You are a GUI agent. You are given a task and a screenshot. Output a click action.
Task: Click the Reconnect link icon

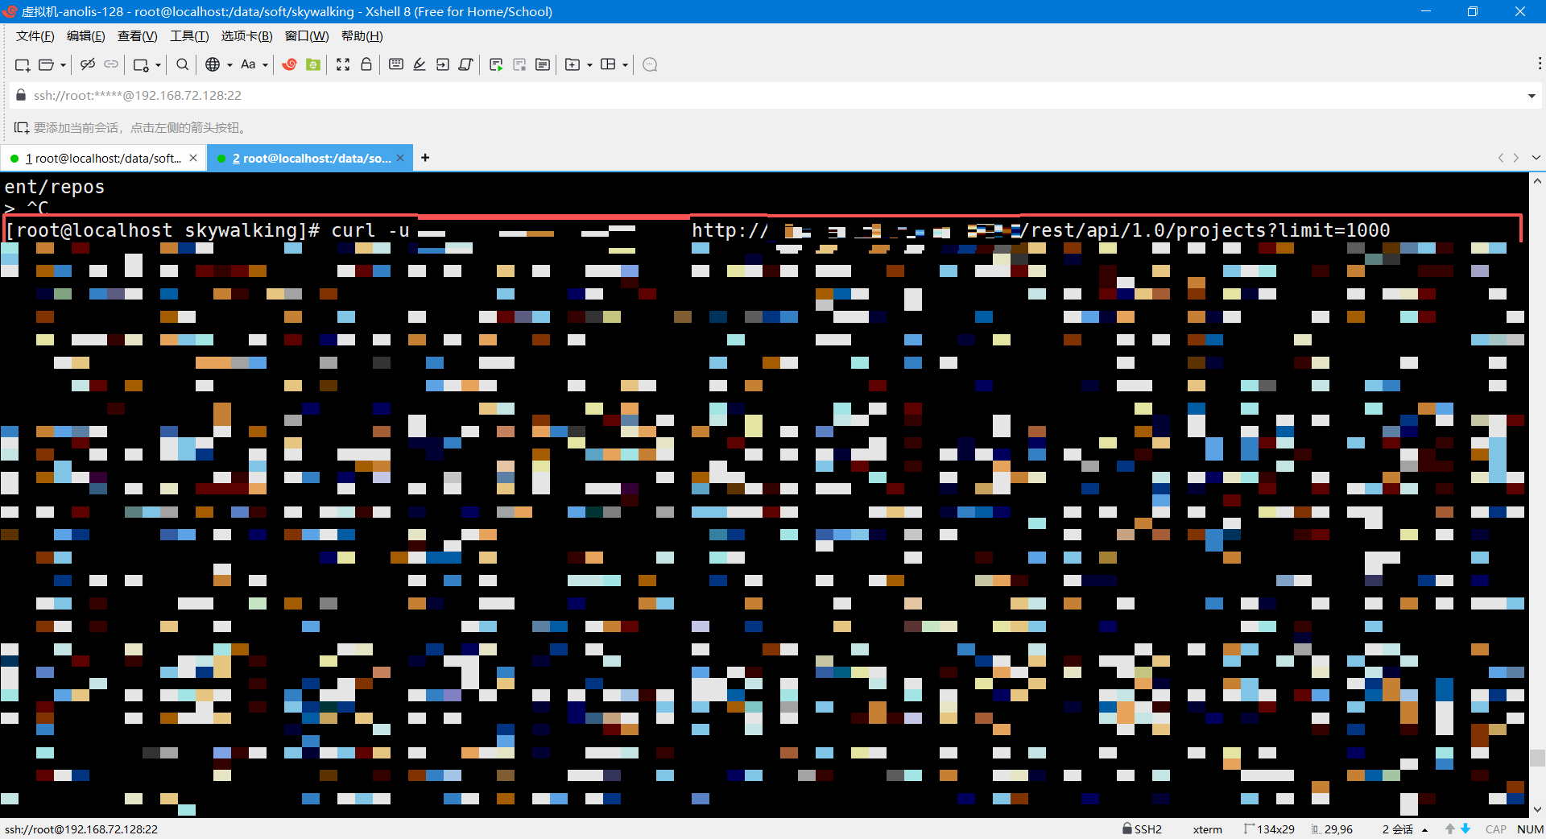coord(111,64)
